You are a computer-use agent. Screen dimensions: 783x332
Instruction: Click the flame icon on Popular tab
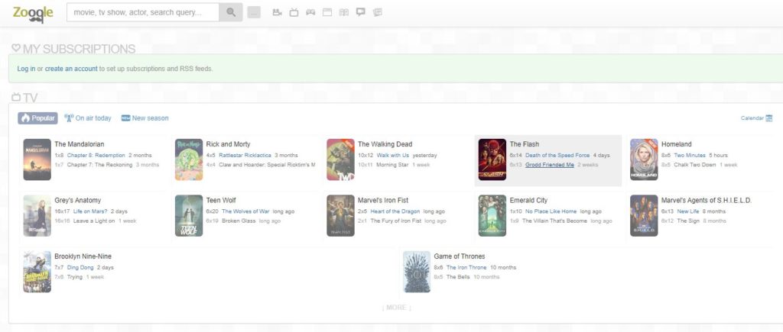point(25,118)
